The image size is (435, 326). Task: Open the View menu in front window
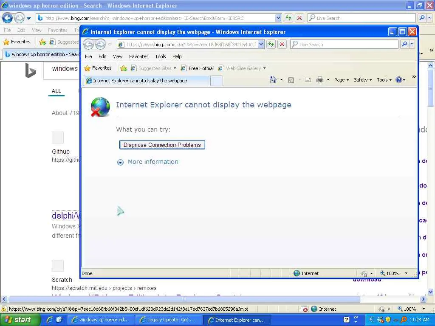(x=118, y=56)
